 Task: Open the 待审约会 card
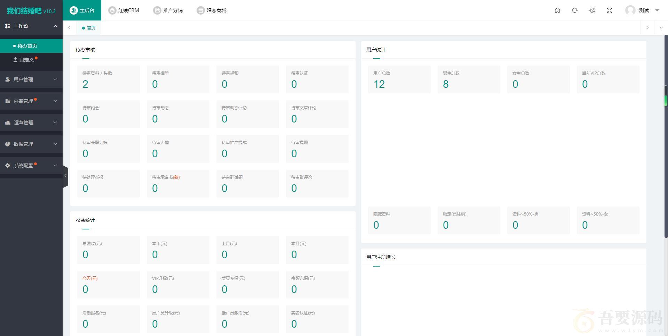[109, 114]
